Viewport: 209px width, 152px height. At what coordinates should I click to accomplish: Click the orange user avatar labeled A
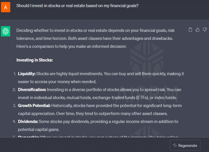[x=6, y=7]
